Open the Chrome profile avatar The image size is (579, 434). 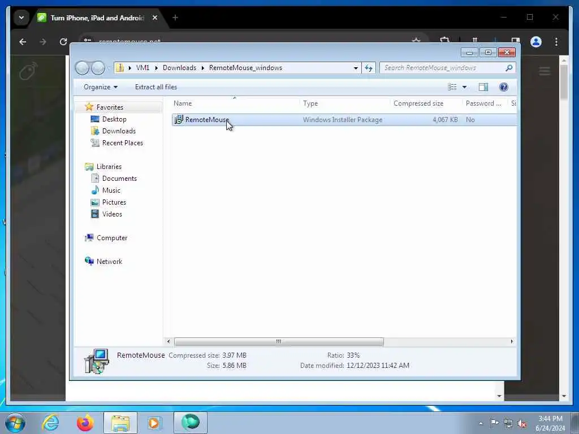536,42
